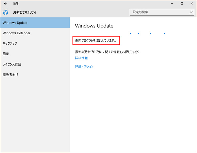The image size is (197, 153).
Task: Maximize the settings window
Action: (182, 3)
